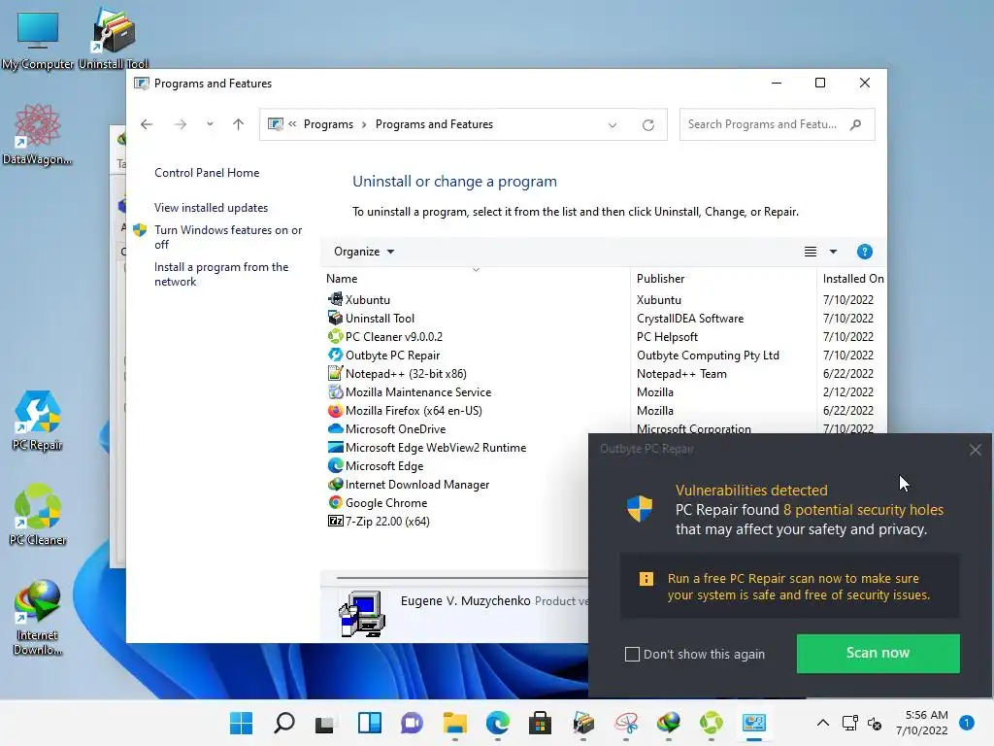
Task: Expand the hidden breadcrumb path chevrons
Action: tap(292, 124)
